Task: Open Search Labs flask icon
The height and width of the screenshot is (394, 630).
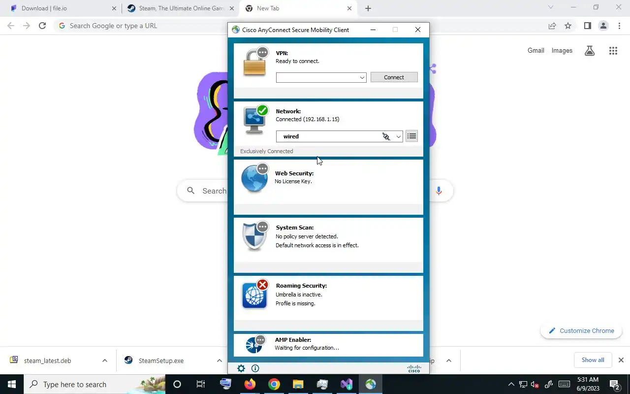Action: pos(590,50)
